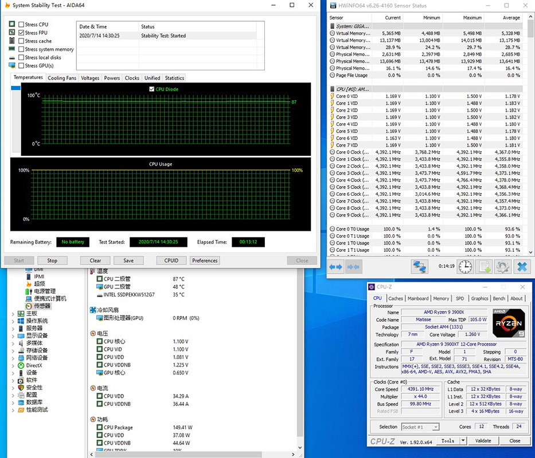Click HWiNFO expand-layout arrows toolbar icon
535x458 pixels.
tap(336, 267)
